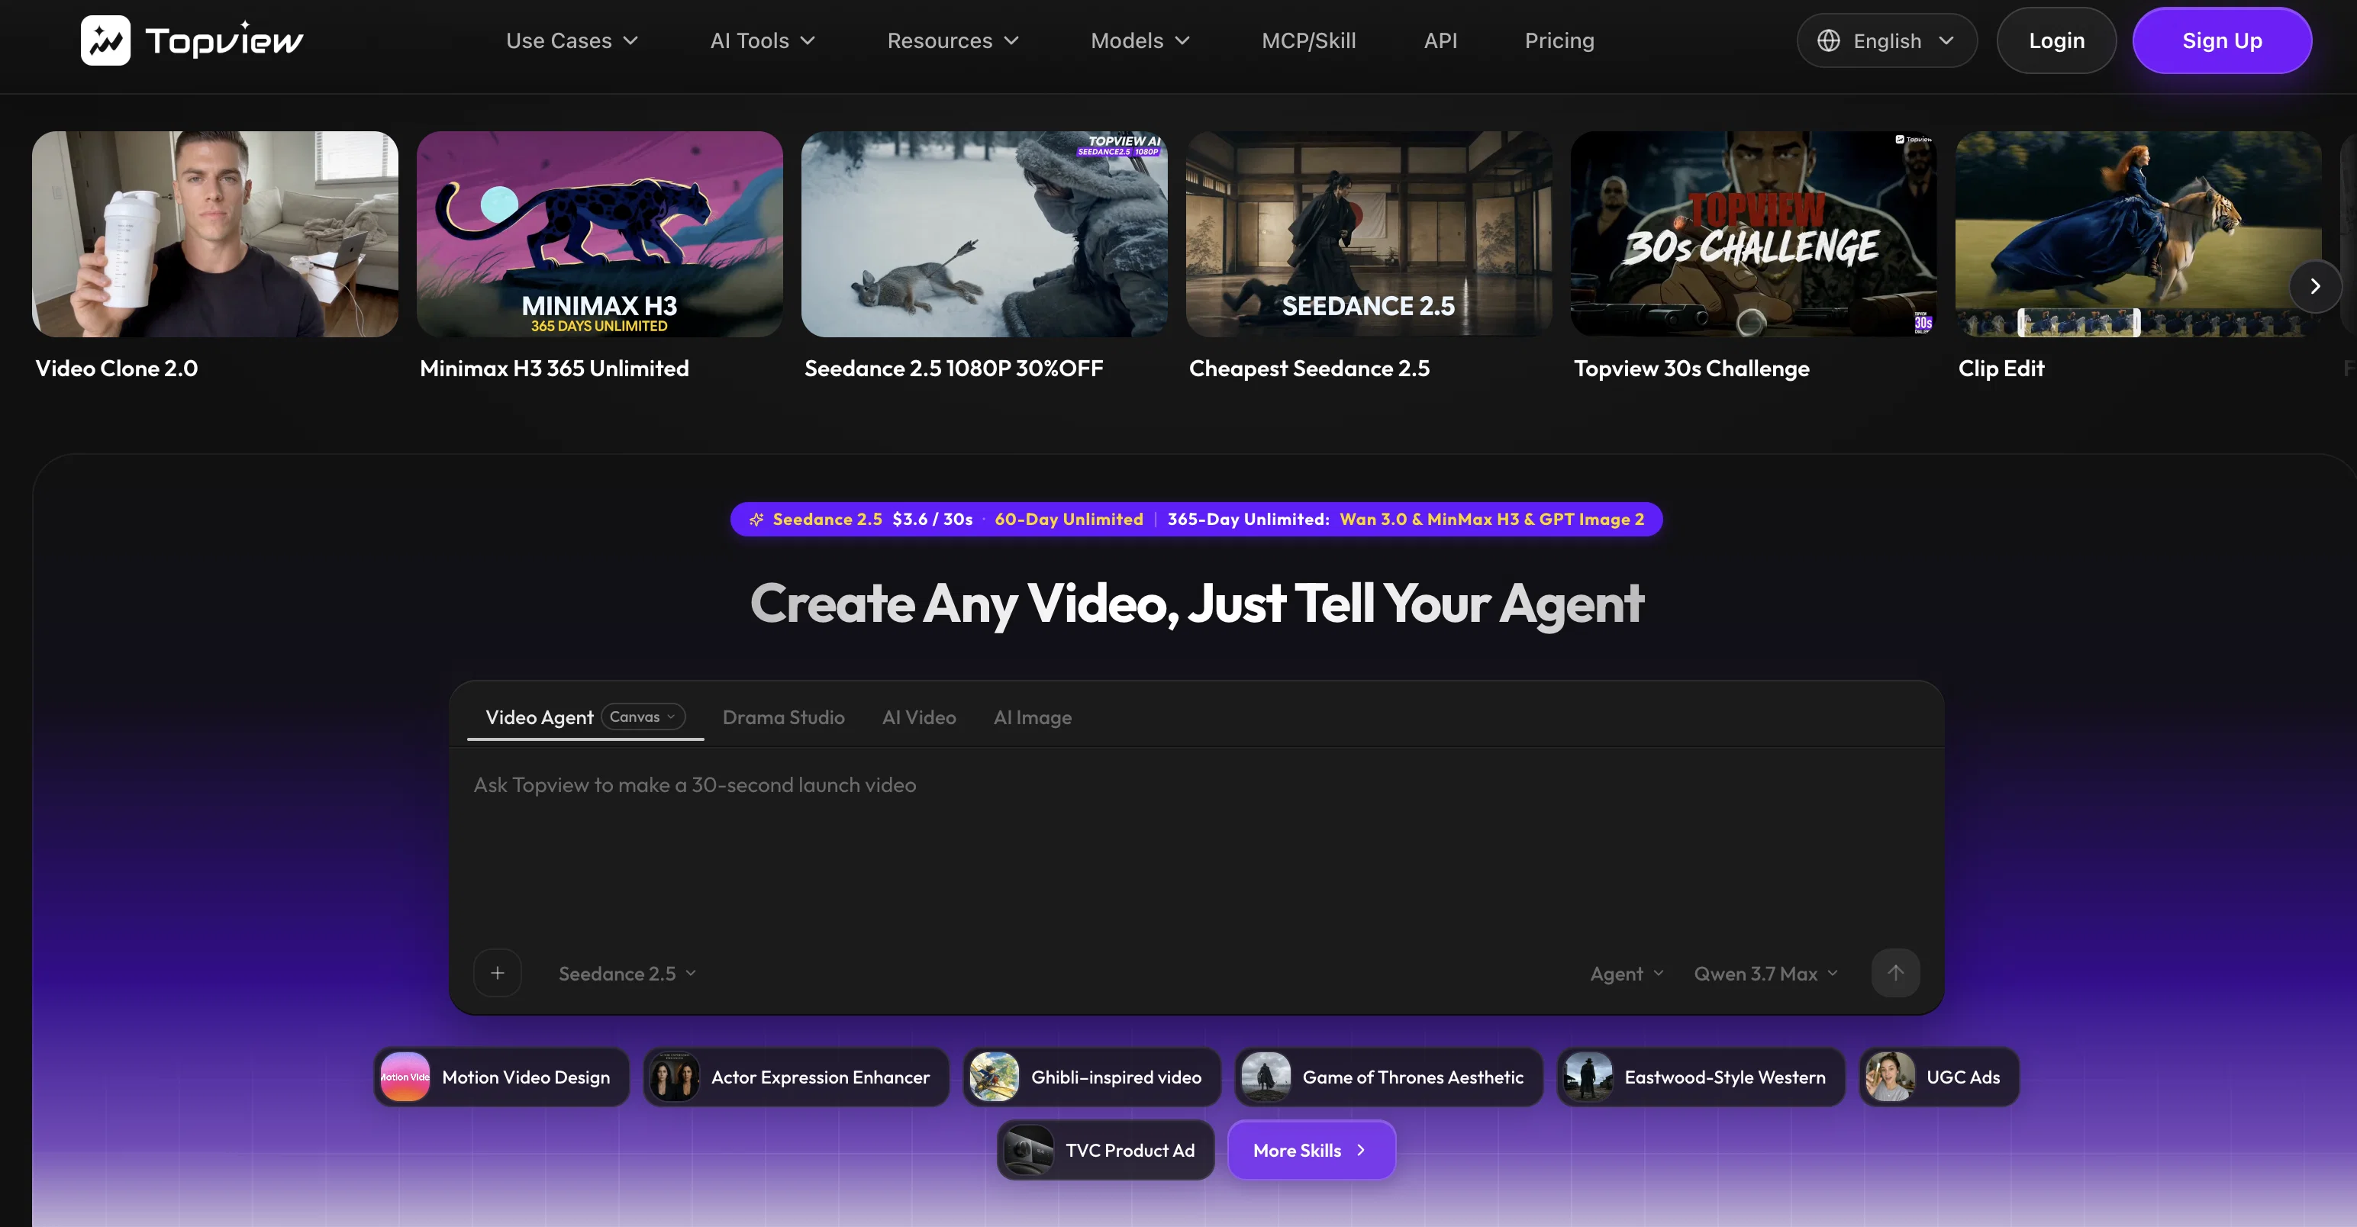Click the Topview logo icon
This screenshot has width=2357, height=1227.
pos(105,40)
